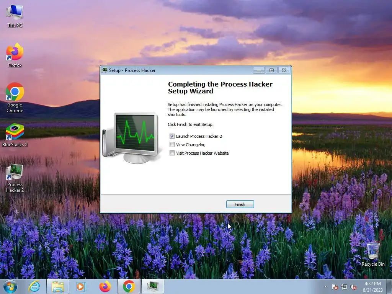Open File Explorer from taskbar
The height and width of the screenshot is (294, 392).
click(58, 286)
